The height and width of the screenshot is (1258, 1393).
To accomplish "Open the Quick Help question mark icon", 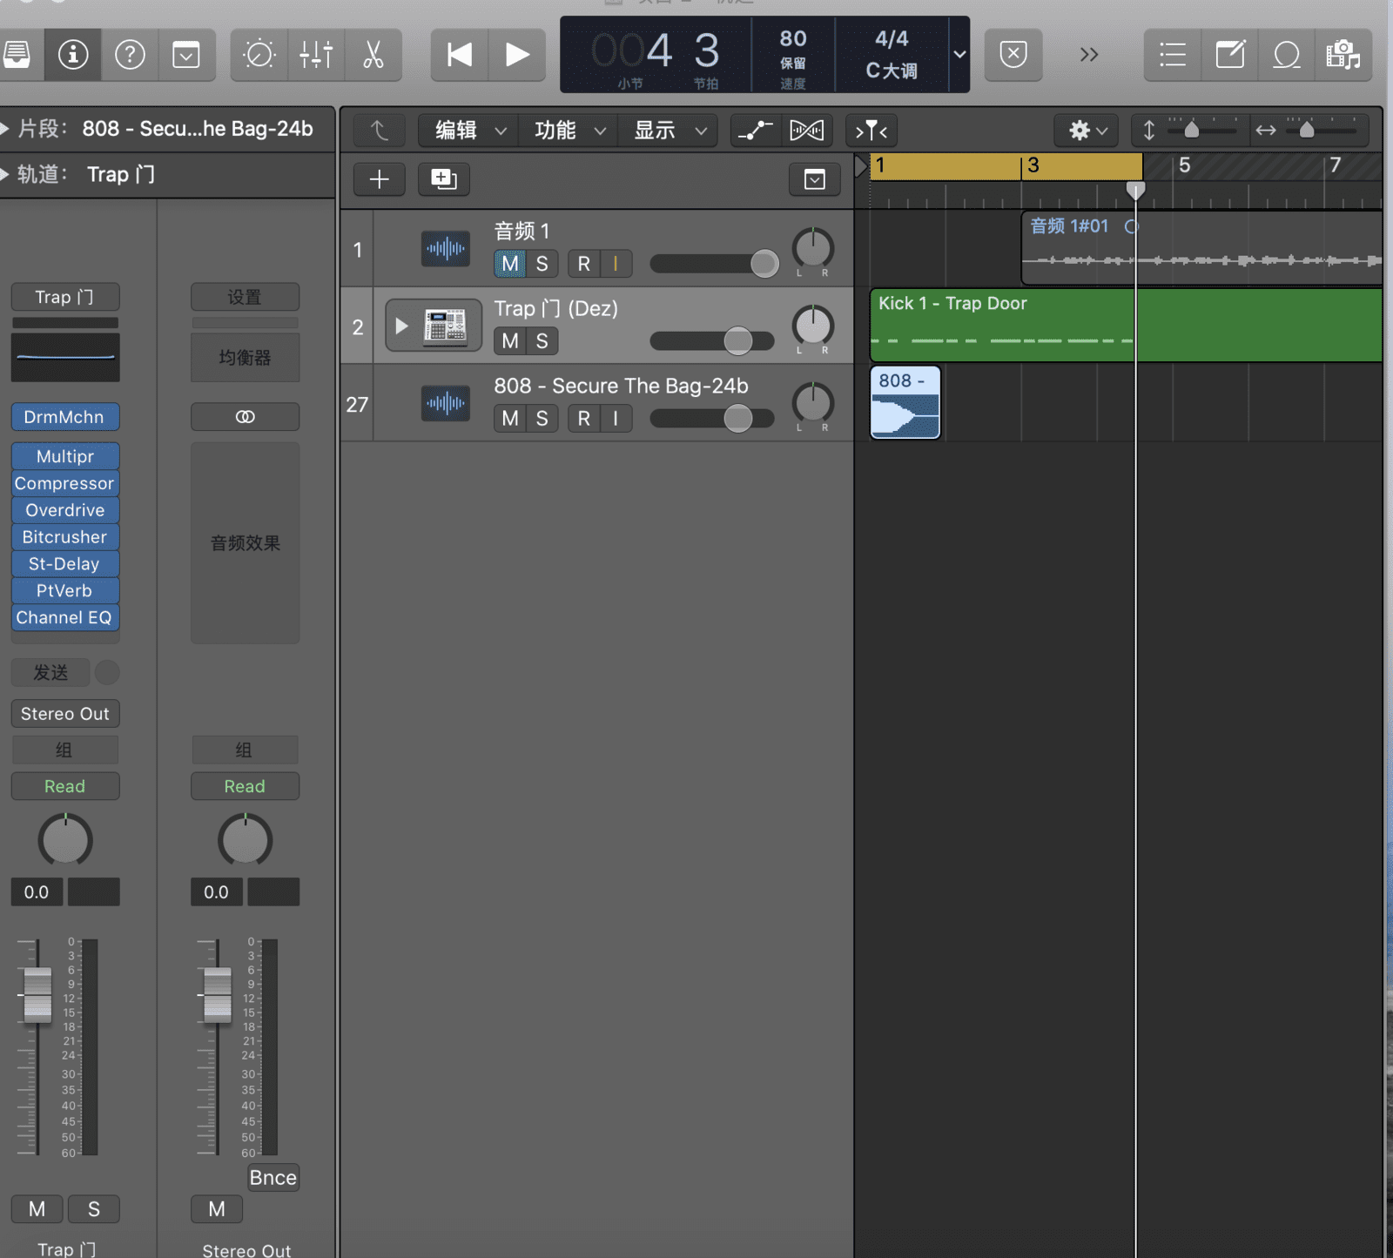I will [x=130, y=55].
